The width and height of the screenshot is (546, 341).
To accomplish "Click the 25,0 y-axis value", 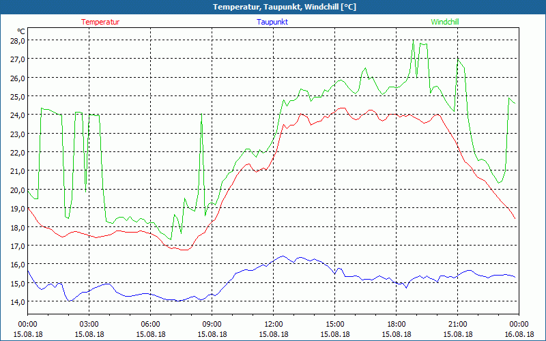I will click(x=18, y=97).
